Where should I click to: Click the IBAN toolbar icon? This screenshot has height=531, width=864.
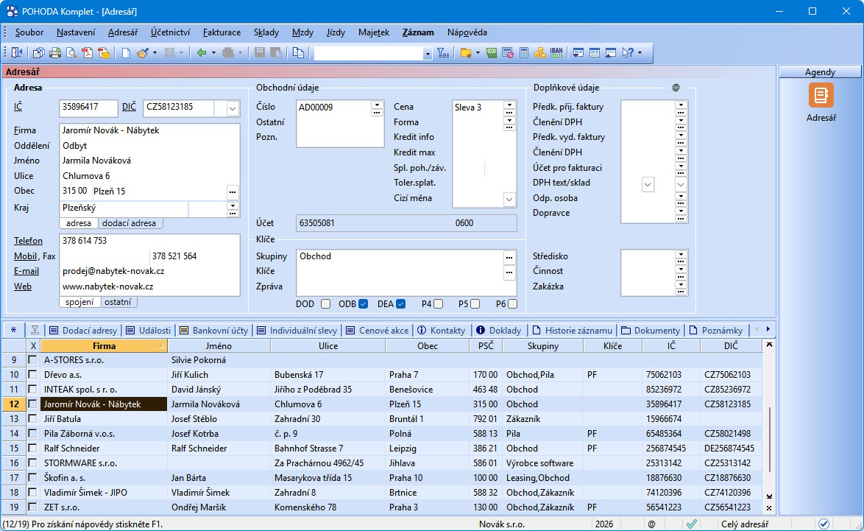coord(556,52)
